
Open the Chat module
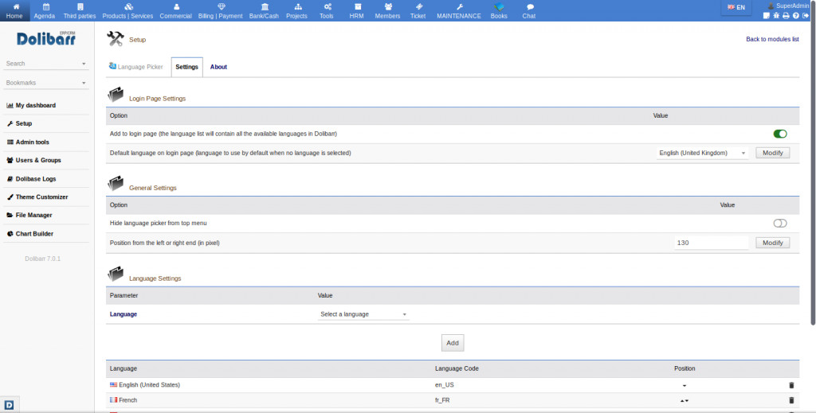(529, 10)
